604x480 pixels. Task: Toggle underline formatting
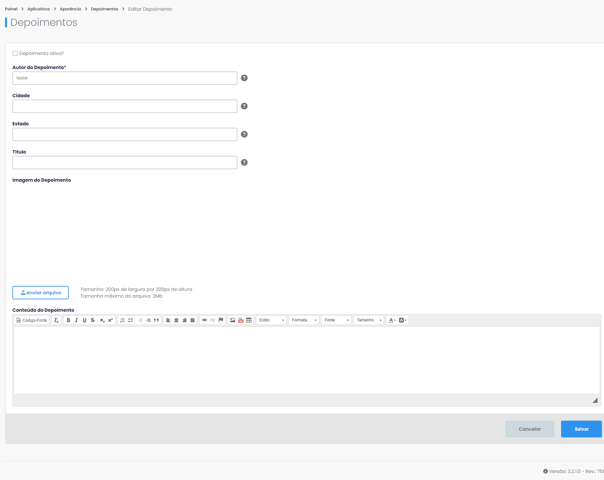click(x=85, y=320)
